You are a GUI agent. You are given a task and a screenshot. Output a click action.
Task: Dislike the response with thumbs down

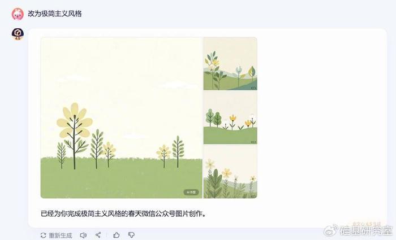click(x=131, y=235)
